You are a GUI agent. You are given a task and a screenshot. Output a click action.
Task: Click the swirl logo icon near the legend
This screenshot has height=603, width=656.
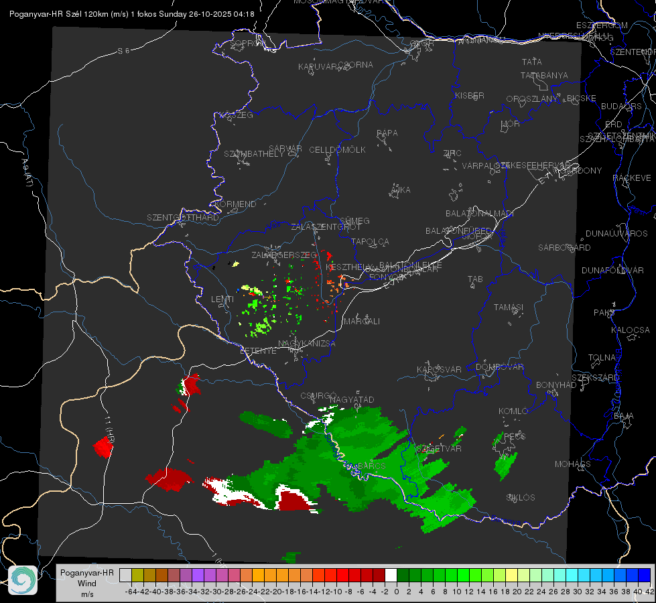(23, 580)
